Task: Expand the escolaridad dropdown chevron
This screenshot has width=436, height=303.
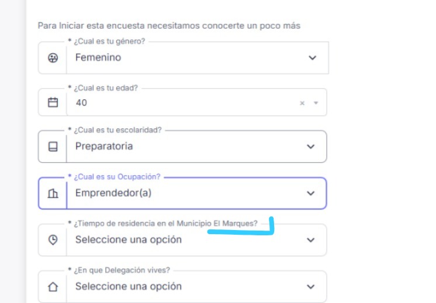Action: 311,147
